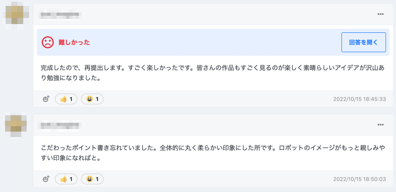Select the 難しかった difficulty label

[x=74, y=43]
